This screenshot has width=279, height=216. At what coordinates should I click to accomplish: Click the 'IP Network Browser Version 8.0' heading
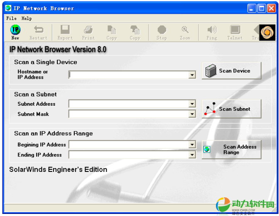coord(58,50)
